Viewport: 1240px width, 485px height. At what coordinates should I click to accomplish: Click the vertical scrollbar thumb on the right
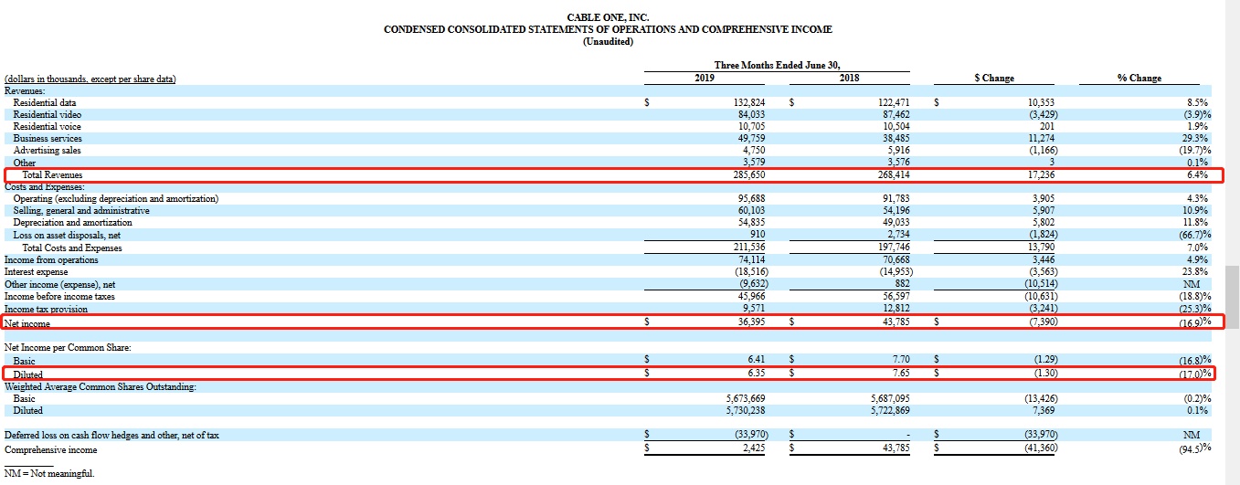pos(1232,301)
